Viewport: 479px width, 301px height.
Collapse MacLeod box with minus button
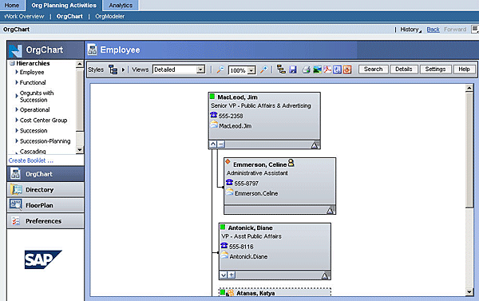221,145
